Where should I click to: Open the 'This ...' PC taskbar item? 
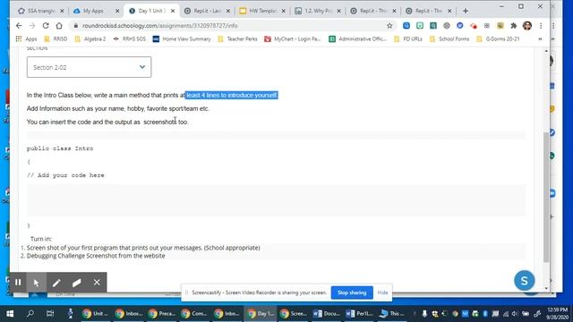[392, 313]
